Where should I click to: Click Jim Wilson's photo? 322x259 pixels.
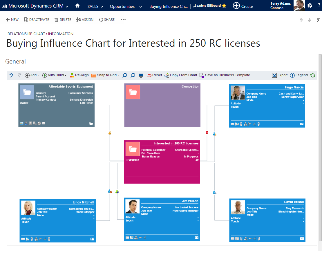point(133,207)
